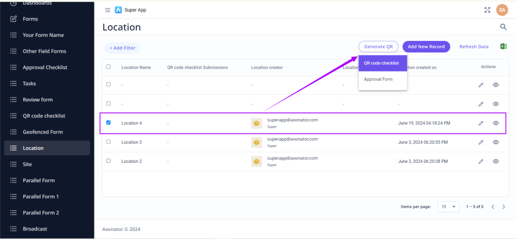The image size is (517, 239).
Task: Click the fullscreen expand icon
Action: pos(487,10)
